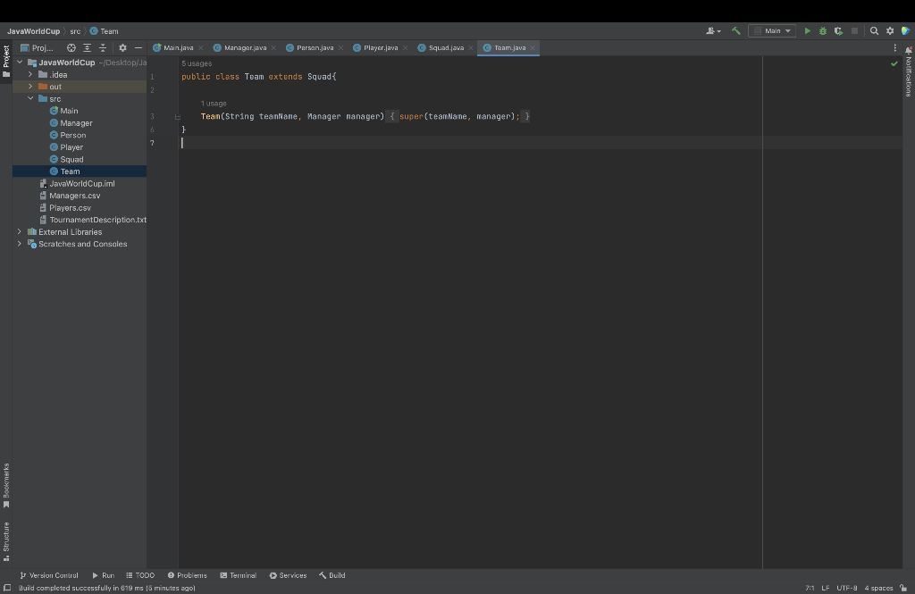The image size is (915, 594).
Task: Build the project with the hammer icon
Action: (x=735, y=29)
